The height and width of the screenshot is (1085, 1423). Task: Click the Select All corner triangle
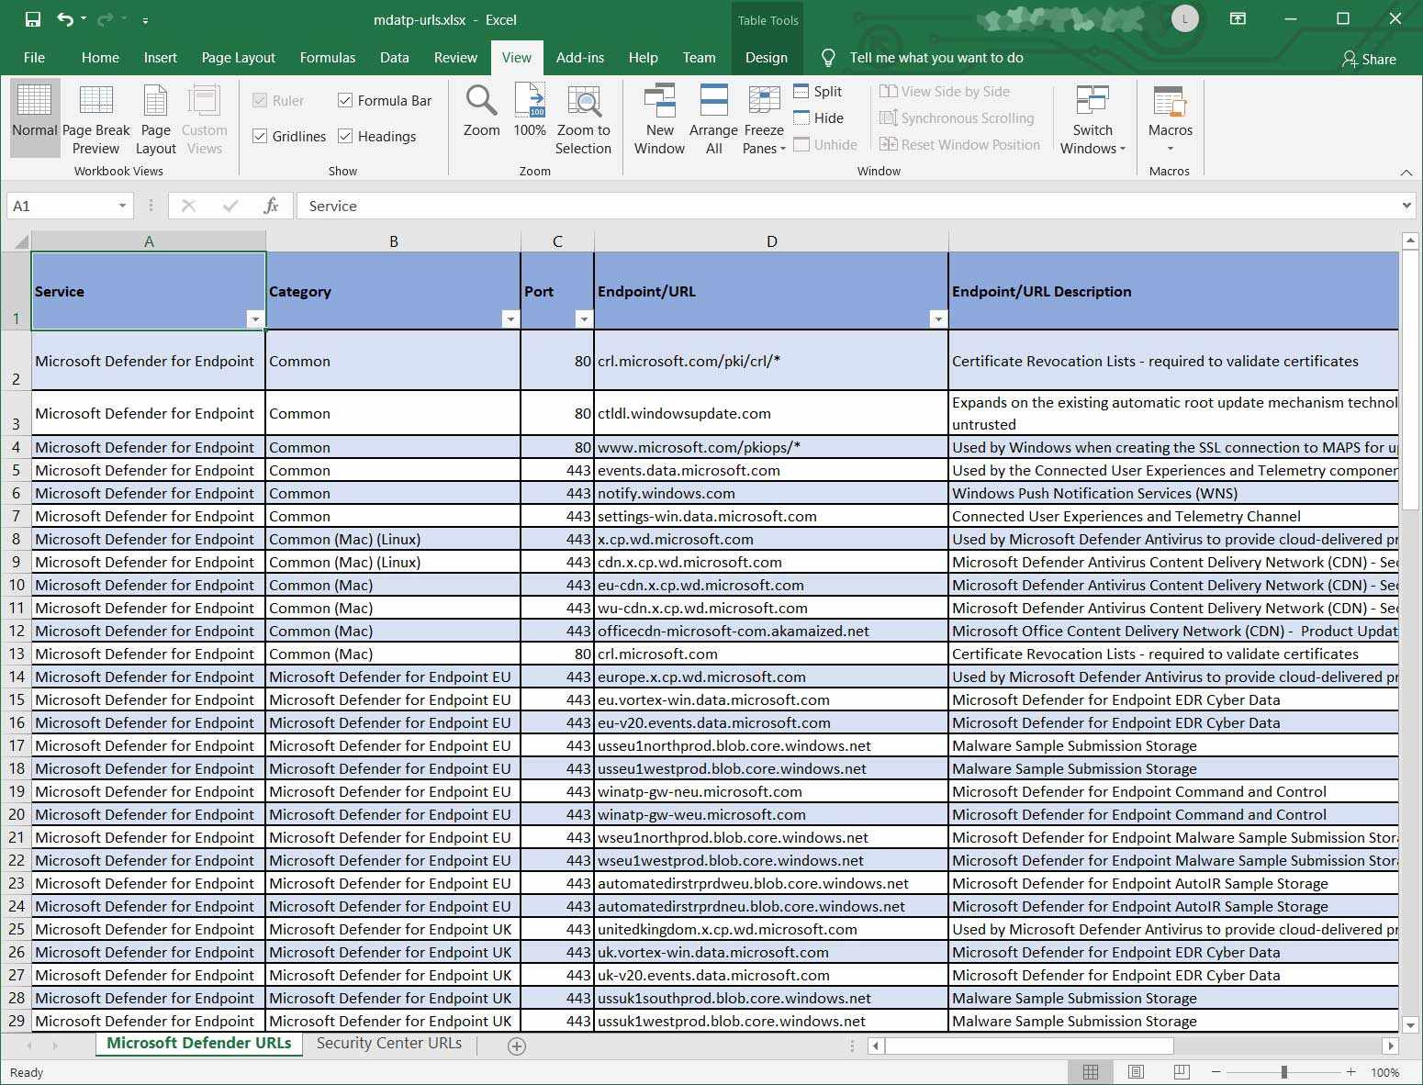[20, 241]
